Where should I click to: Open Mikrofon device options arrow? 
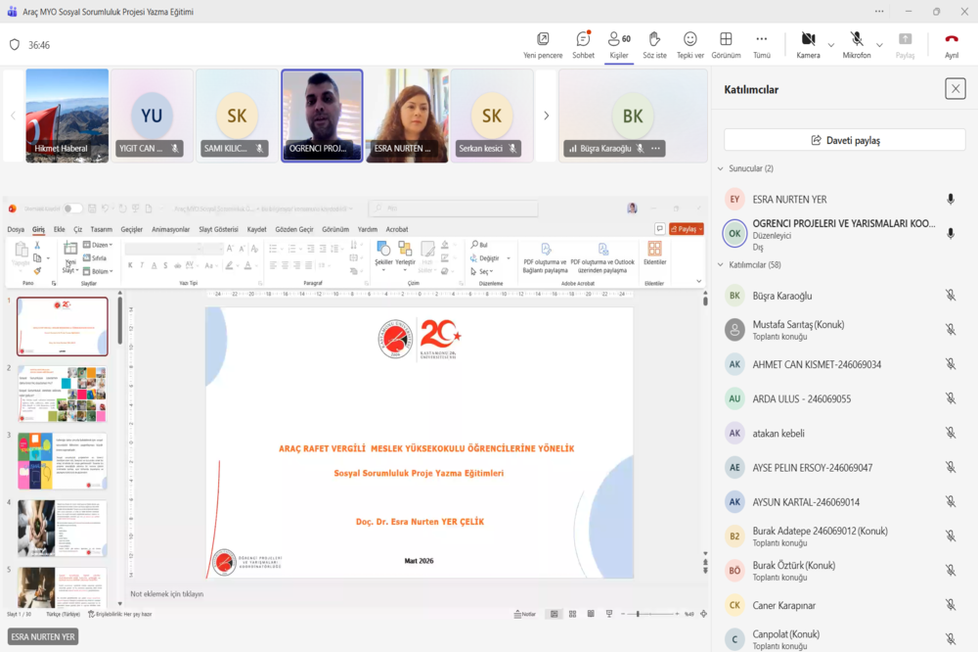[x=879, y=45]
